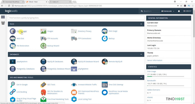This screenshot has height=104, width=195.
Task: Open WordPress Social Media Optimization icon
Action: pyautogui.click(x=104, y=92)
